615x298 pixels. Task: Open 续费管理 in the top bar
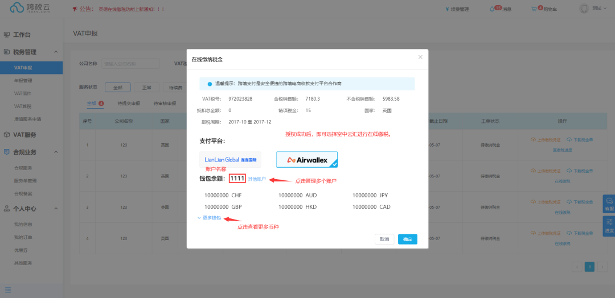coord(457,10)
